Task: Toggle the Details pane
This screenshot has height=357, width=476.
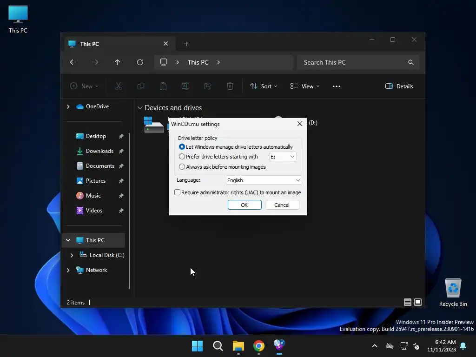Action: click(399, 86)
